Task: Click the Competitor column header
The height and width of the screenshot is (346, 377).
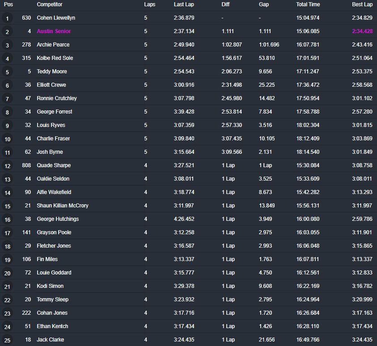Action: (49, 4)
